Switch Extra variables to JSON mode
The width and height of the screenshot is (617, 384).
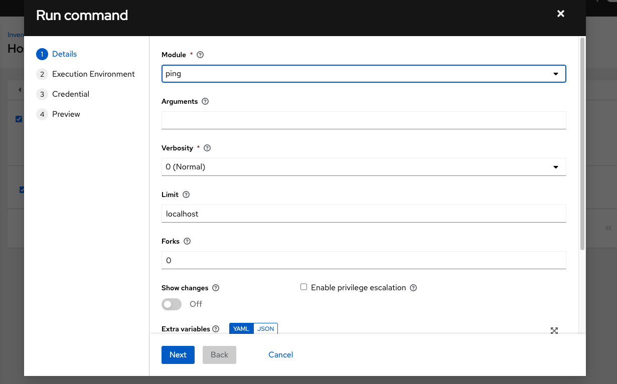(266, 328)
